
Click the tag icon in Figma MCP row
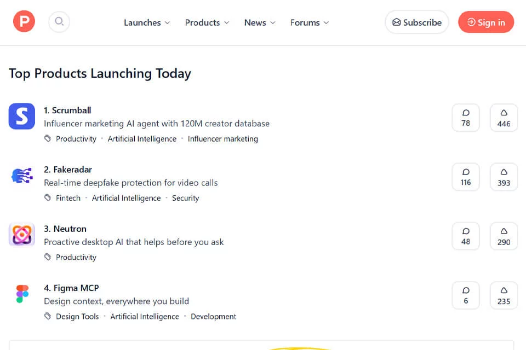click(x=48, y=316)
